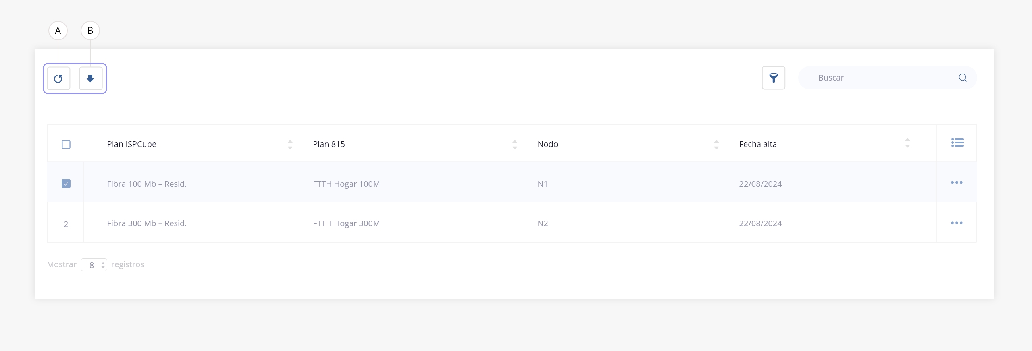The height and width of the screenshot is (351, 1032).
Task: Click the records-per-page stepper showing 8
Action: pyautogui.click(x=94, y=265)
